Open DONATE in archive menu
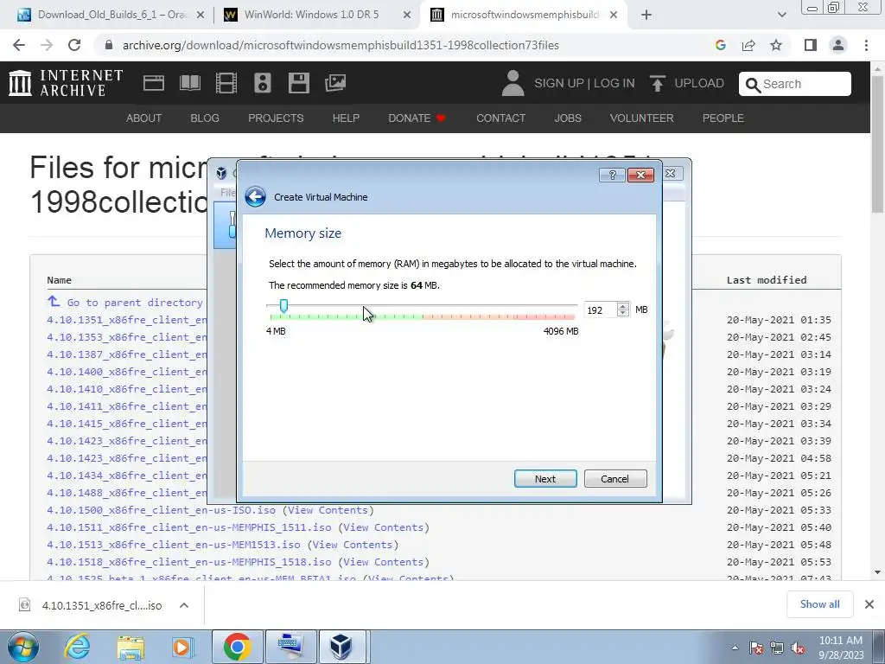885x664 pixels. (417, 118)
